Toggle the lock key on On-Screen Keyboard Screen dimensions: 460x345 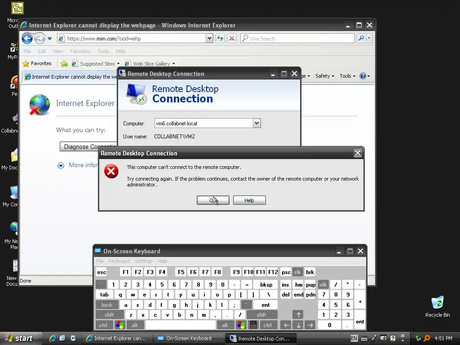click(107, 305)
